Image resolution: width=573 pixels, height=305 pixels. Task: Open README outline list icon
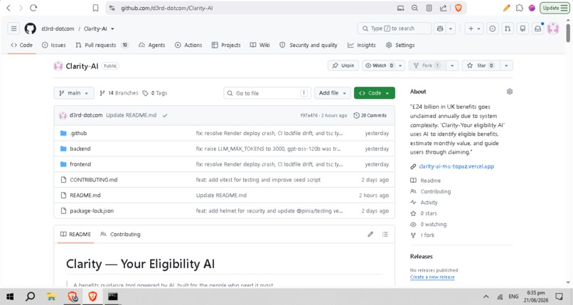pos(385,234)
